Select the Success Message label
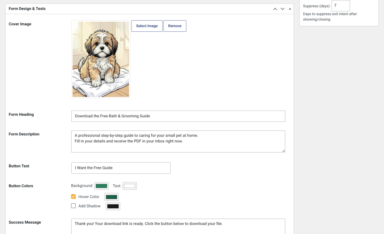Viewport: 384px width, 234px height. (25, 222)
